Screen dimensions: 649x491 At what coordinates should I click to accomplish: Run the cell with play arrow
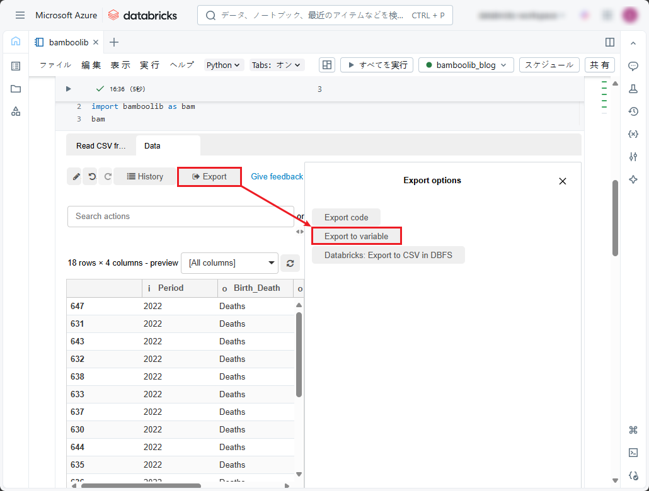point(69,89)
